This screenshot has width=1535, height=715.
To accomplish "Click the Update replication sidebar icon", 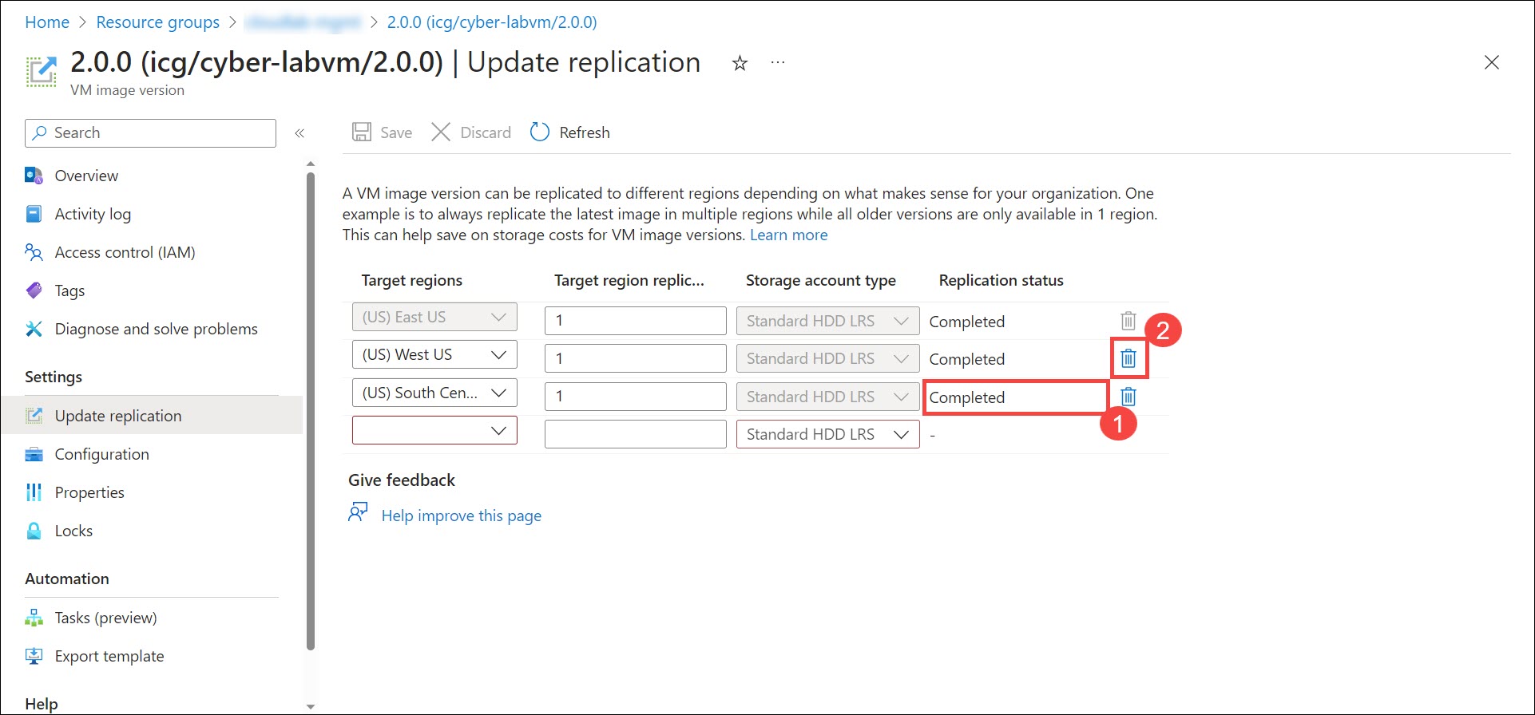I will 34,416.
